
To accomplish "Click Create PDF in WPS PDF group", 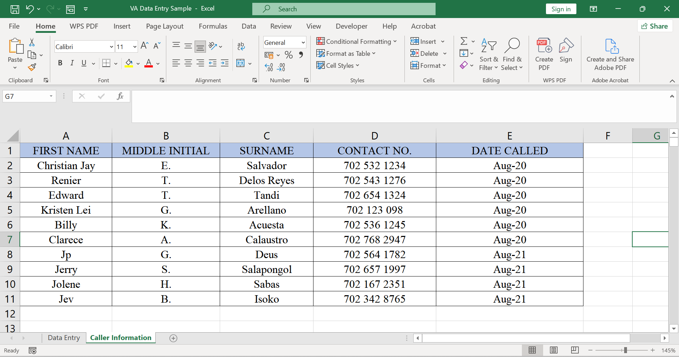I will click(x=544, y=55).
